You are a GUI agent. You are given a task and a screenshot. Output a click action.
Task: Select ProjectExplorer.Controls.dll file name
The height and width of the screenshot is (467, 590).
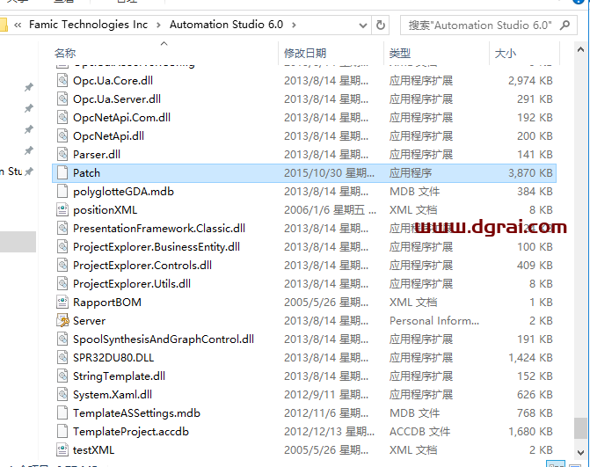point(142,266)
